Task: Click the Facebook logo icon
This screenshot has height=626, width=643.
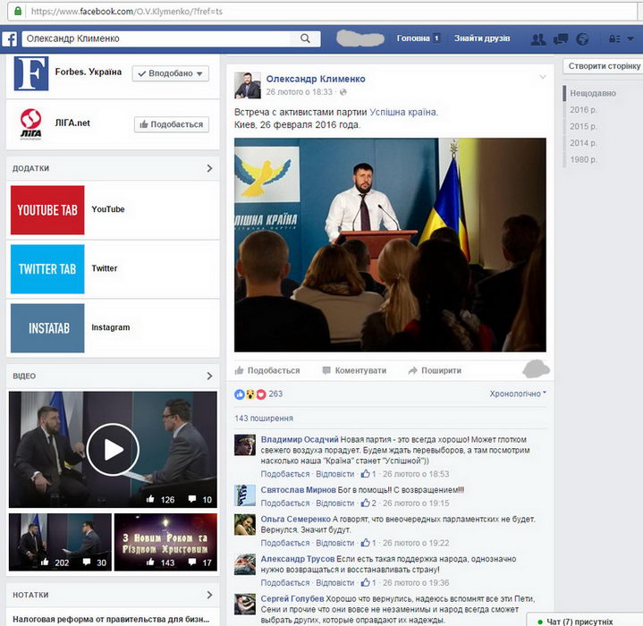Action: point(10,39)
